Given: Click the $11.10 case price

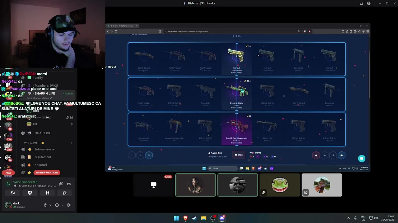Looking at the screenshot, I should pos(237,36).
